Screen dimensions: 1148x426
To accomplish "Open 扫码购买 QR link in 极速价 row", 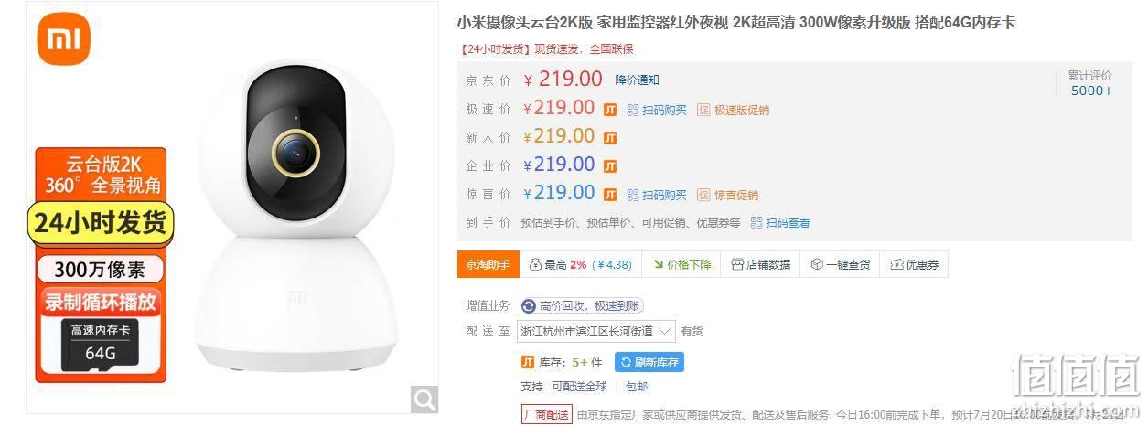I will (x=657, y=110).
